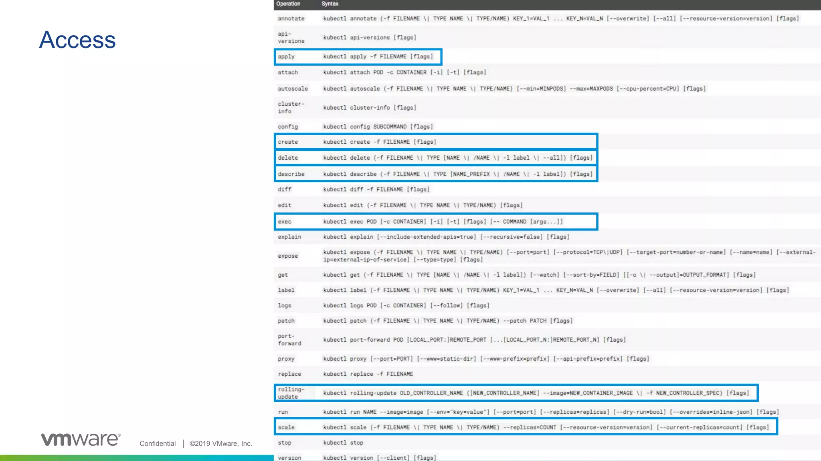The image size is (821, 461).
Task: Click the annotate operation label
Action: [291, 19]
